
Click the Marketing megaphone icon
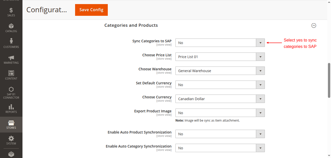point(11,59)
